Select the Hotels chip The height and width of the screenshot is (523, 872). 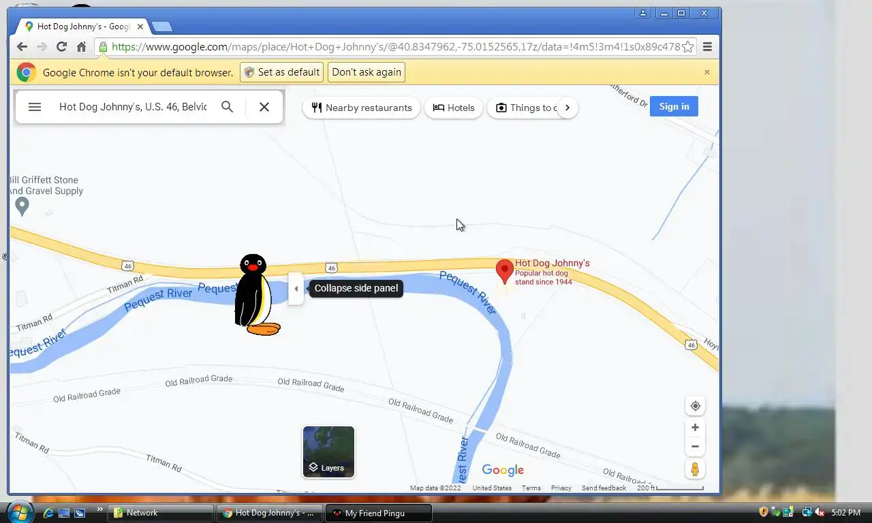coord(454,108)
